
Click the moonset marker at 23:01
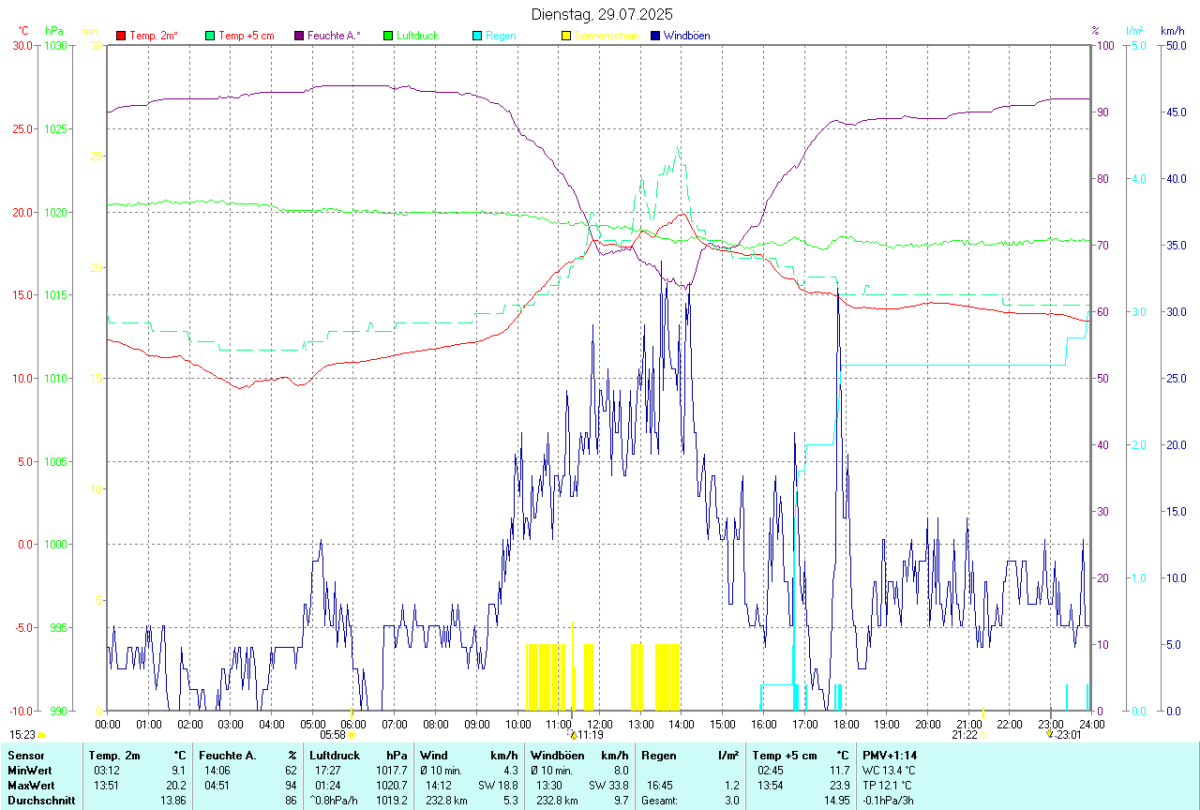(x=1050, y=735)
